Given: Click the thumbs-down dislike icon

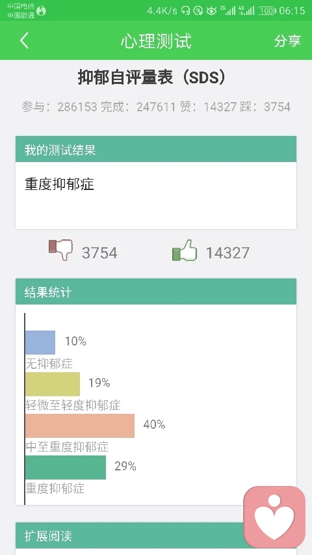Looking at the screenshot, I should point(60,250).
